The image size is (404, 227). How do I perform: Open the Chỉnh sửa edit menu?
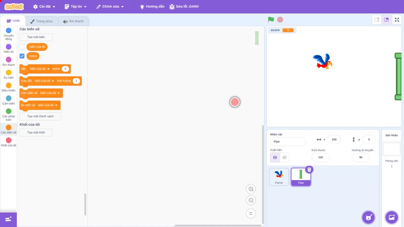(110, 7)
